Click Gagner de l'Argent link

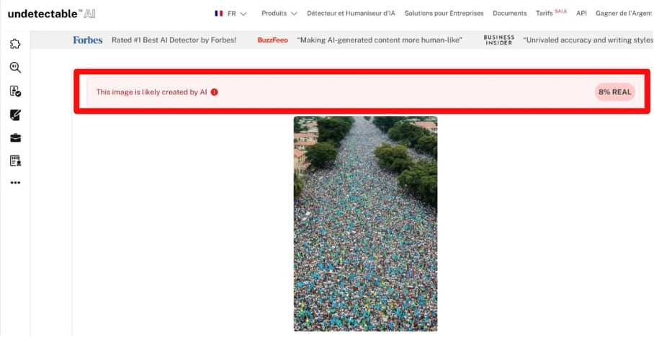624,14
